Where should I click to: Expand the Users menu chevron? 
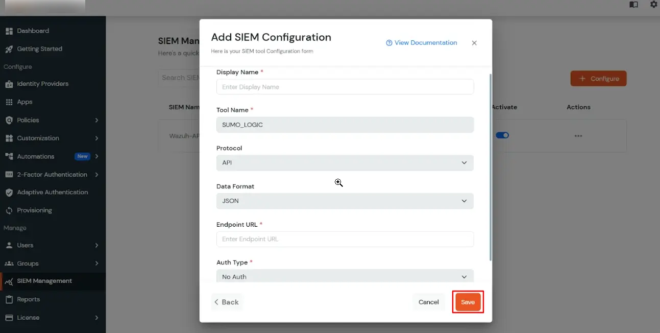click(x=97, y=245)
